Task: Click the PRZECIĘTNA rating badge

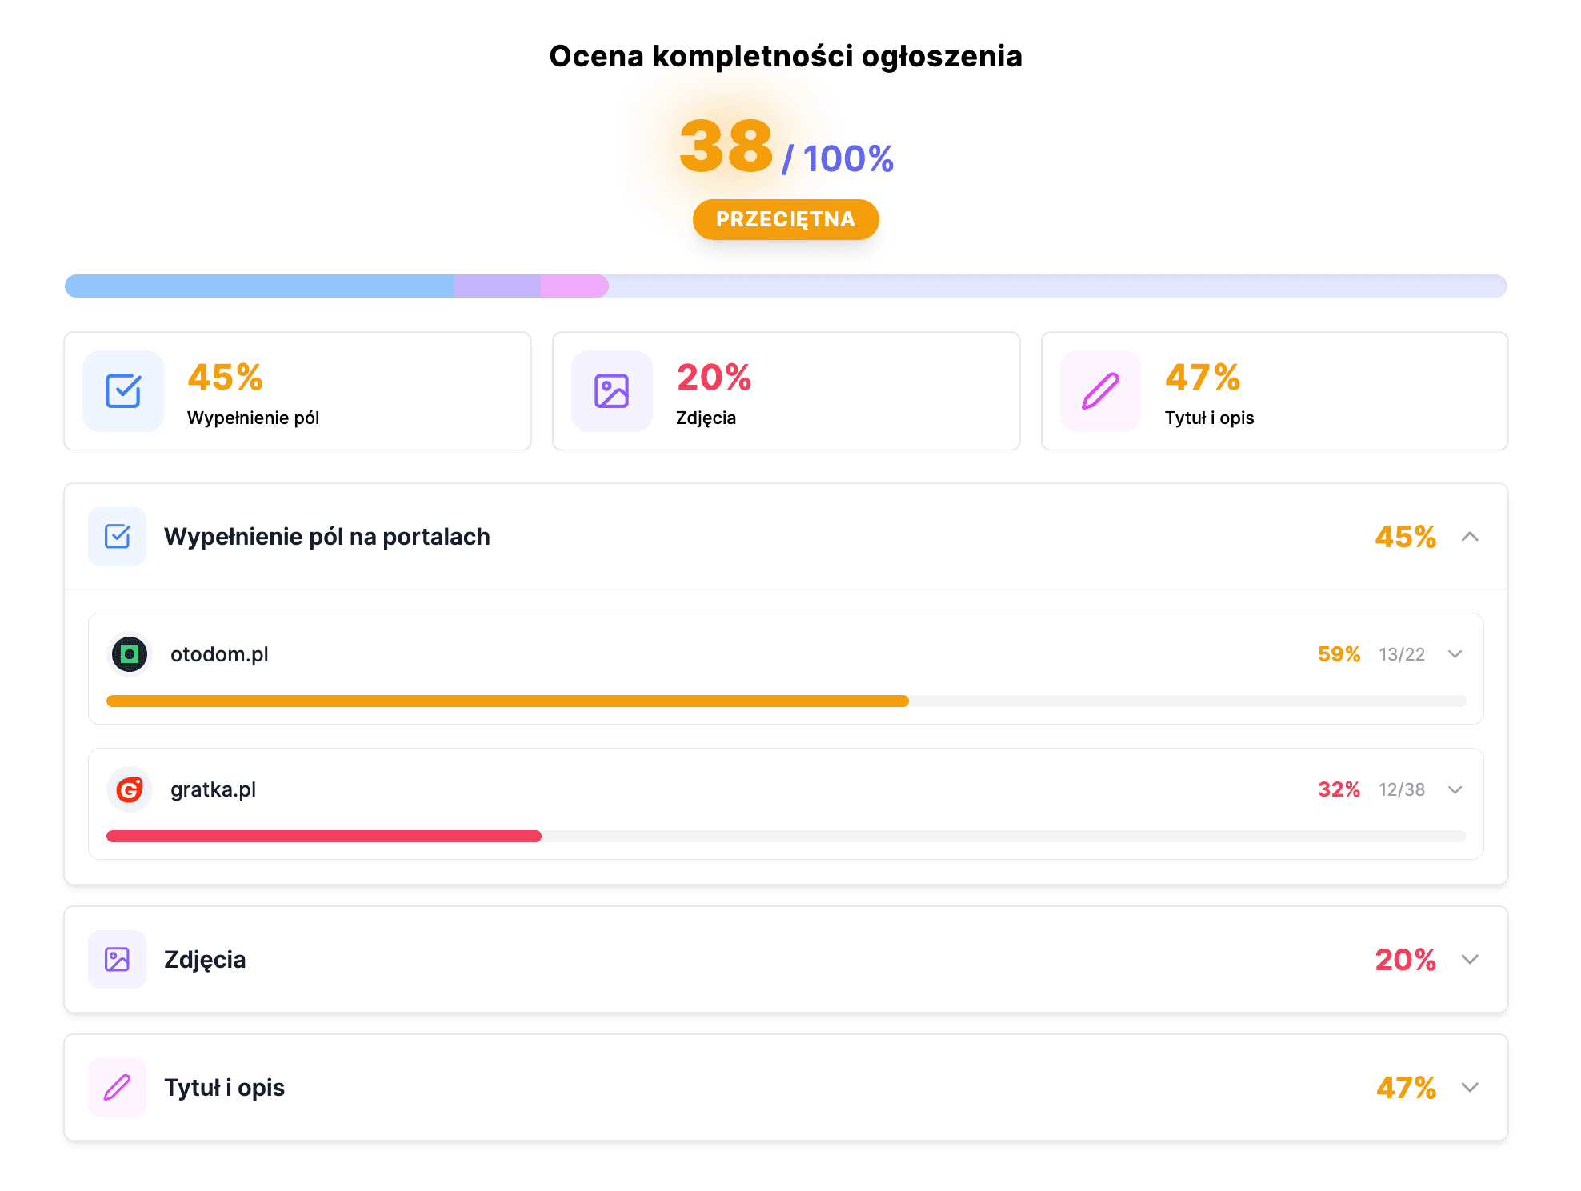Action: click(x=785, y=219)
